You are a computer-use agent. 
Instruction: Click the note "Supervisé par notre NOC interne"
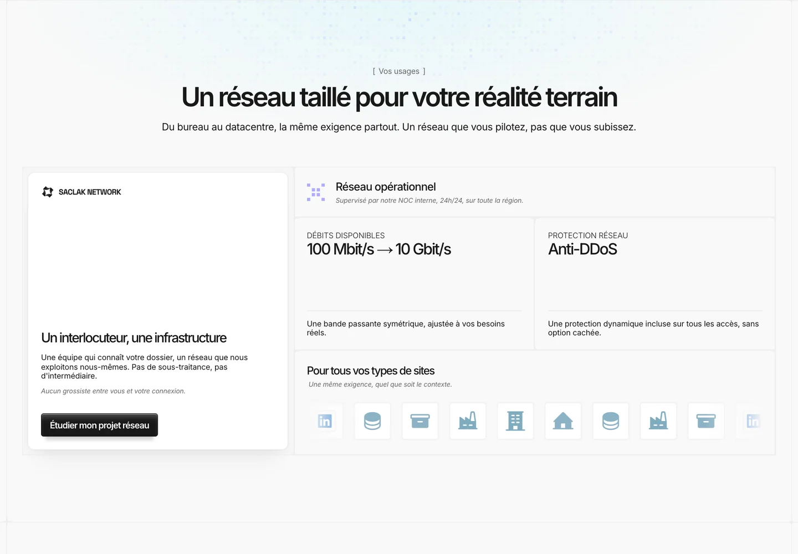(429, 201)
